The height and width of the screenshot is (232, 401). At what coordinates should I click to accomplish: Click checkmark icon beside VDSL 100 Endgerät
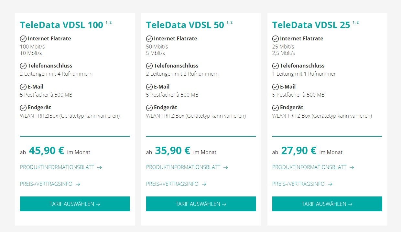[23, 108]
